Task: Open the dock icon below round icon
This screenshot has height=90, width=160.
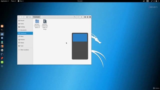Action: (x=2, y=54)
